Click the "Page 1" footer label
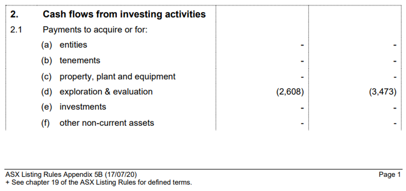Viewport: 406px width, 191px height. pyautogui.click(x=390, y=175)
